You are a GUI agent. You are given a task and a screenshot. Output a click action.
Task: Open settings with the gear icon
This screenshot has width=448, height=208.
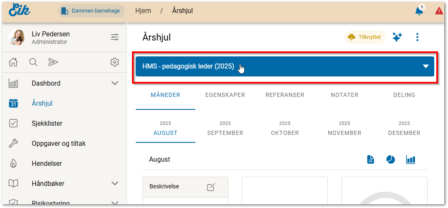click(x=114, y=62)
